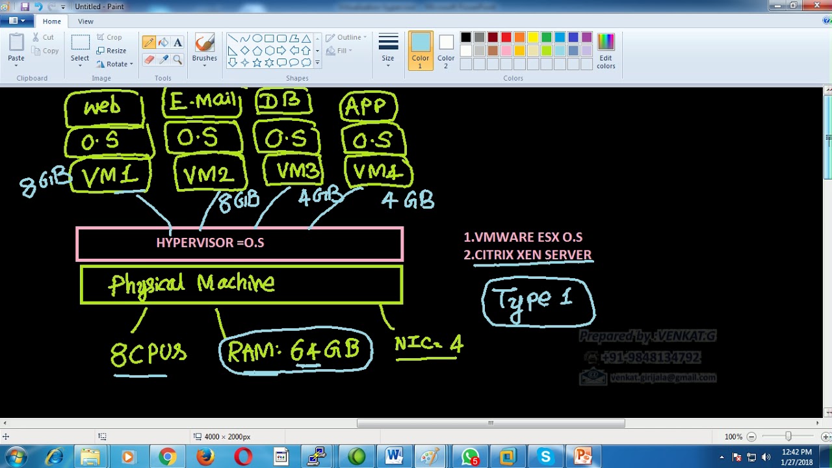This screenshot has width=832, height=468.
Task: Click the Cut button
Action: 43,38
